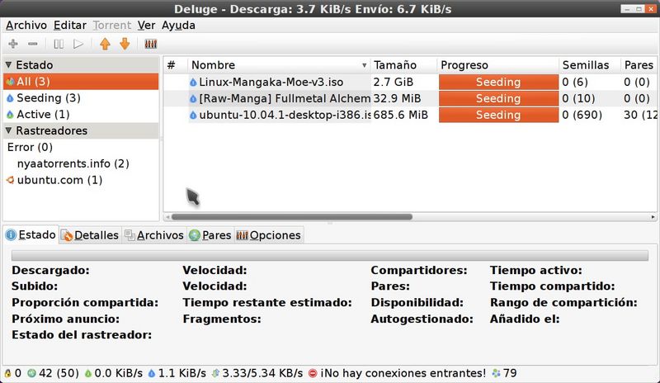Collapse the Rastreadores sidebar section
The image size is (660, 383).
point(9,130)
